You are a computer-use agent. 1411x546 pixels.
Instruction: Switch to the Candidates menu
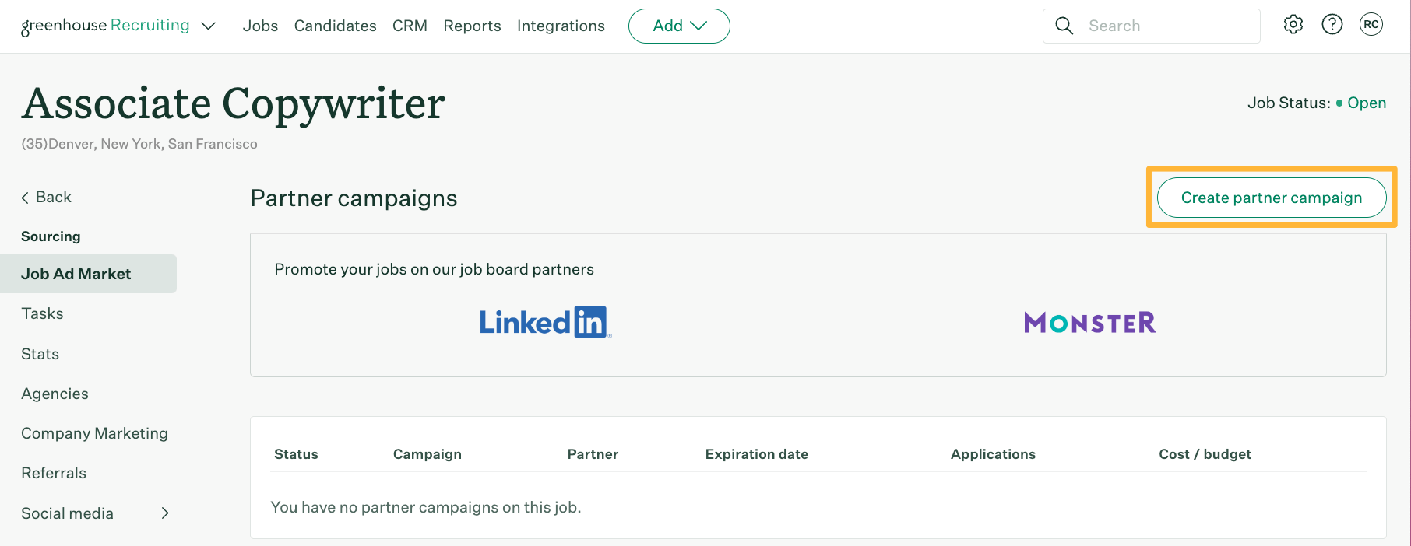(x=335, y=26)
